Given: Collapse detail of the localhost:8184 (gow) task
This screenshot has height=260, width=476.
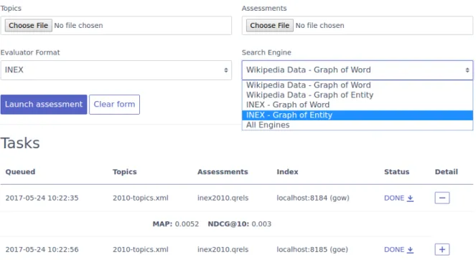Looking at the screenshot, I should point(442,198).
